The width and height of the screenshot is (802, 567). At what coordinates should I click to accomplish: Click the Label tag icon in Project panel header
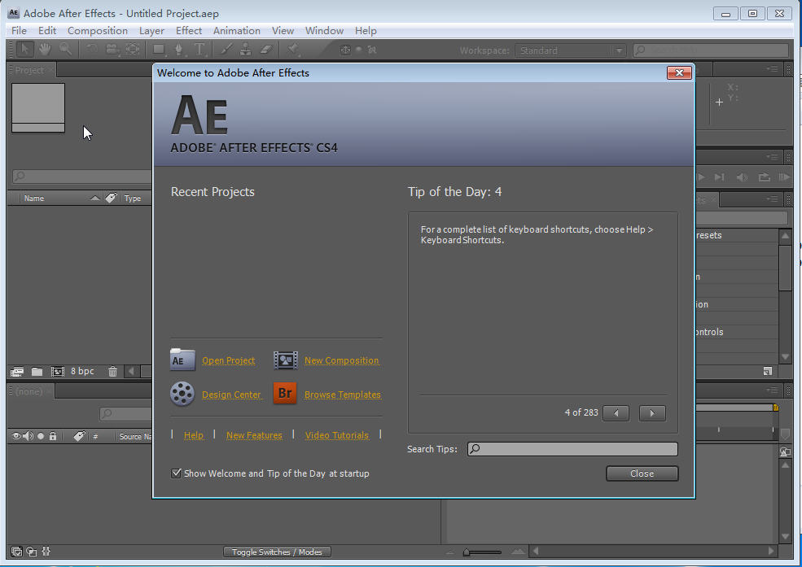pyautogui.click(x=111, y=198)
